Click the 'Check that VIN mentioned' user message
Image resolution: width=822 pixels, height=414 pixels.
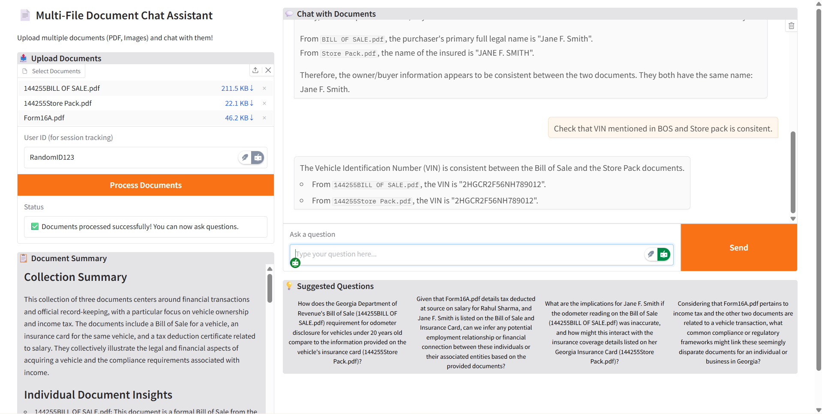[663, 128]
